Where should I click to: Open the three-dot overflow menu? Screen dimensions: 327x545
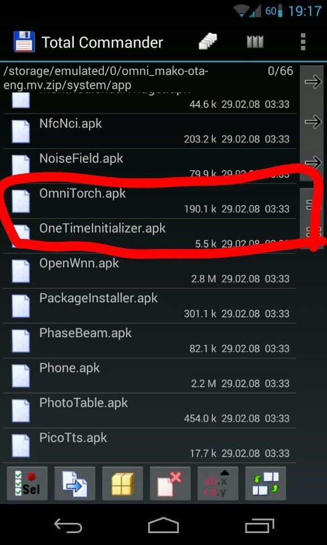tap(303, 42)
